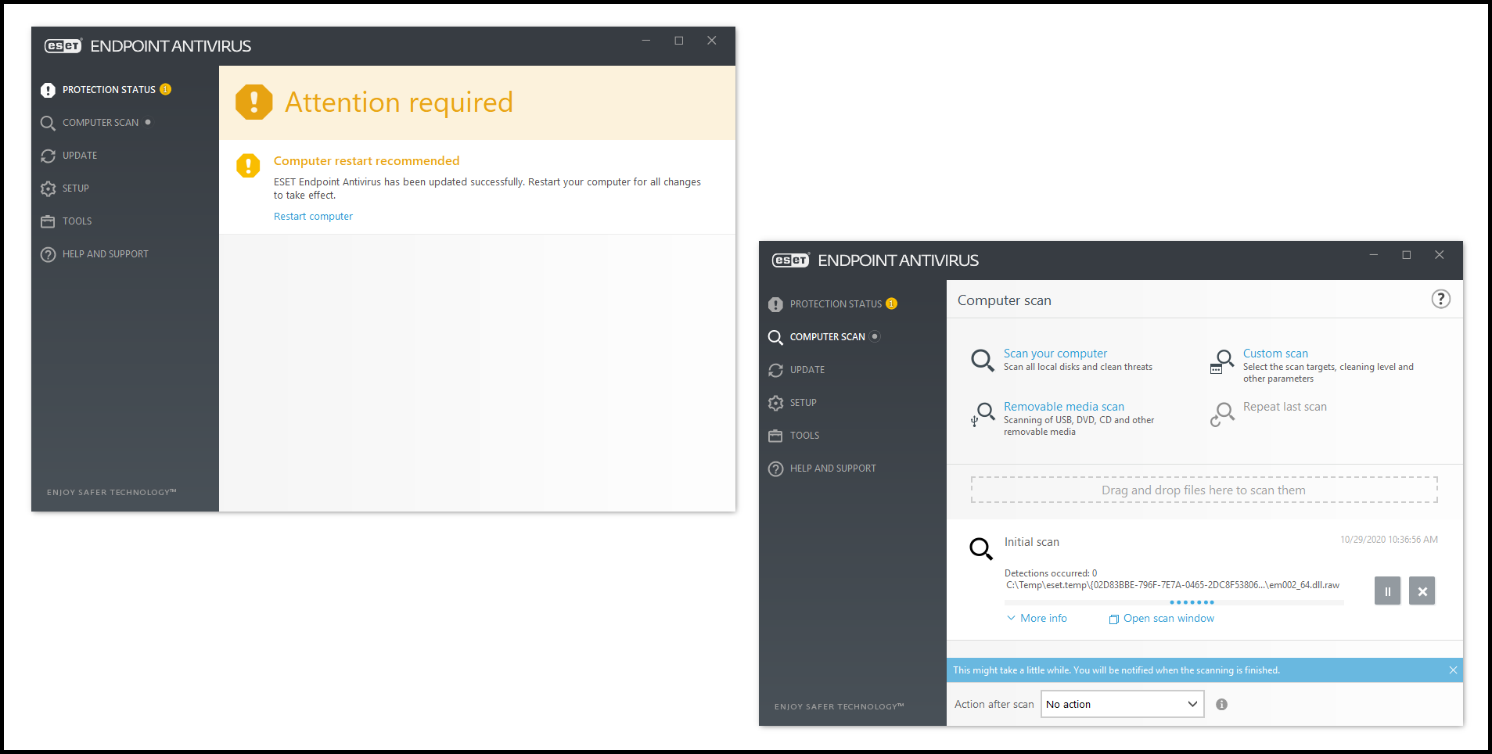The image size is (1492, 754).
Task: Click the Scan your computer magnifier icon
Action: coord(983,361)
